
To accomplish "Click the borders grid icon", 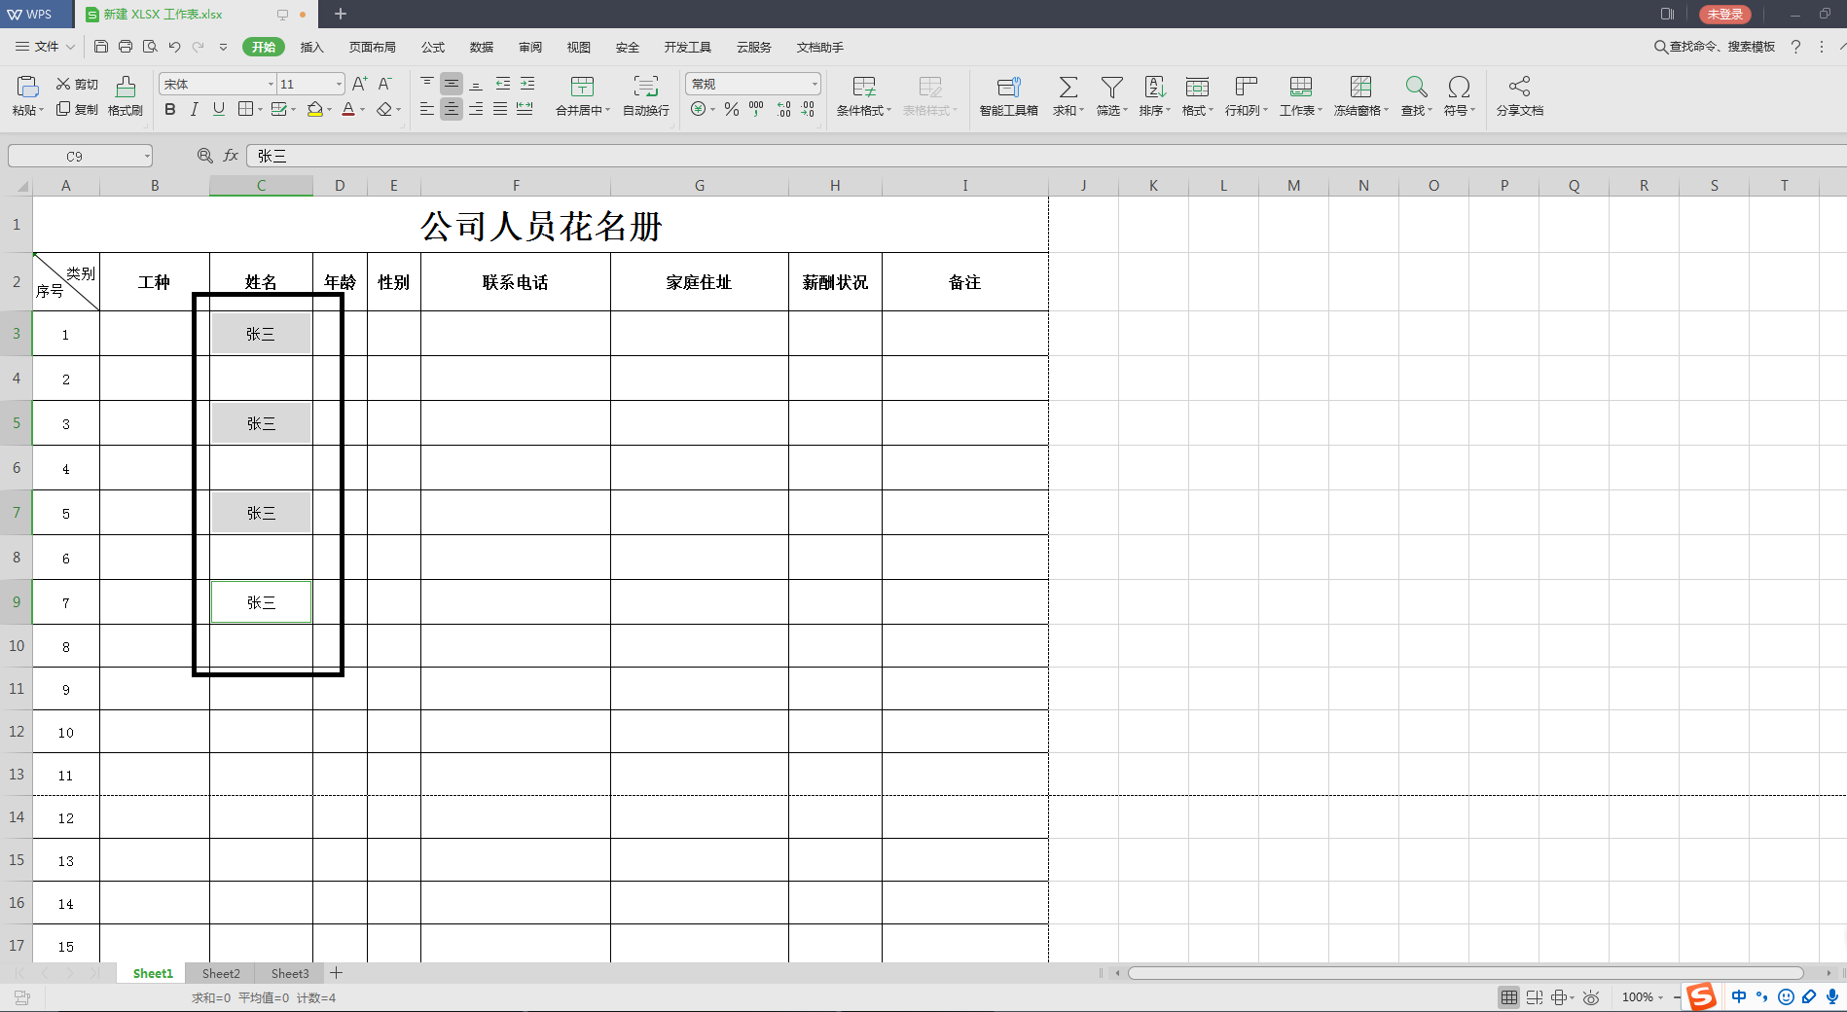I will point(246,110).
